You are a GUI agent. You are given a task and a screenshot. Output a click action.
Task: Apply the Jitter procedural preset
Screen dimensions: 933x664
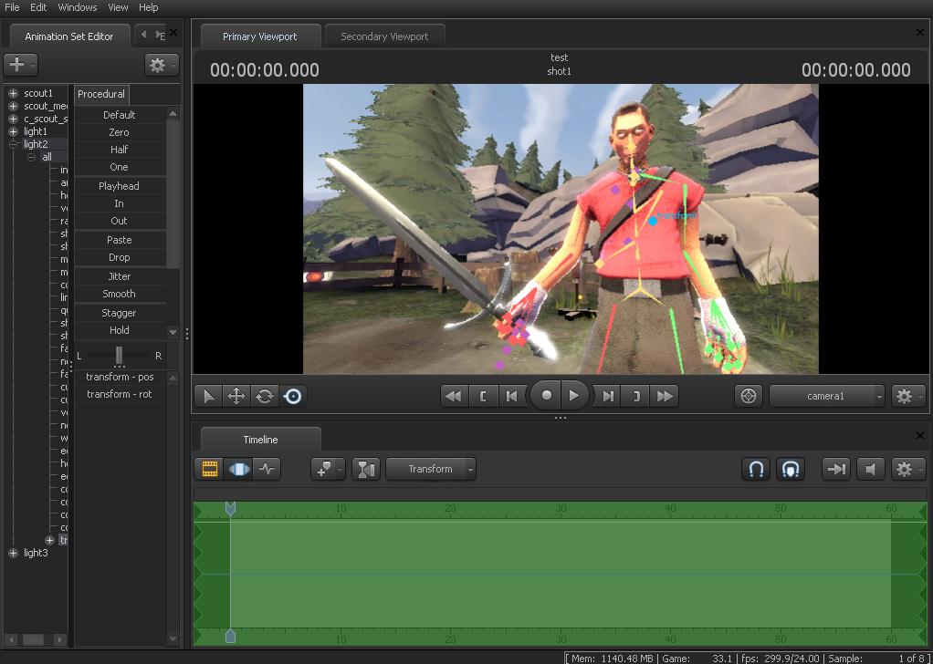[119, 276]
